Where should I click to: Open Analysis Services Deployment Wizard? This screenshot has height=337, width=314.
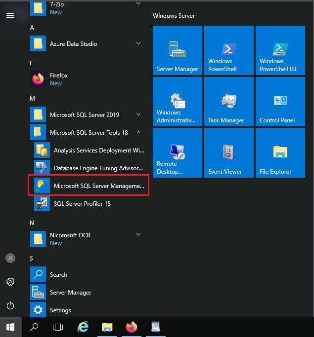tap(89, 150)
